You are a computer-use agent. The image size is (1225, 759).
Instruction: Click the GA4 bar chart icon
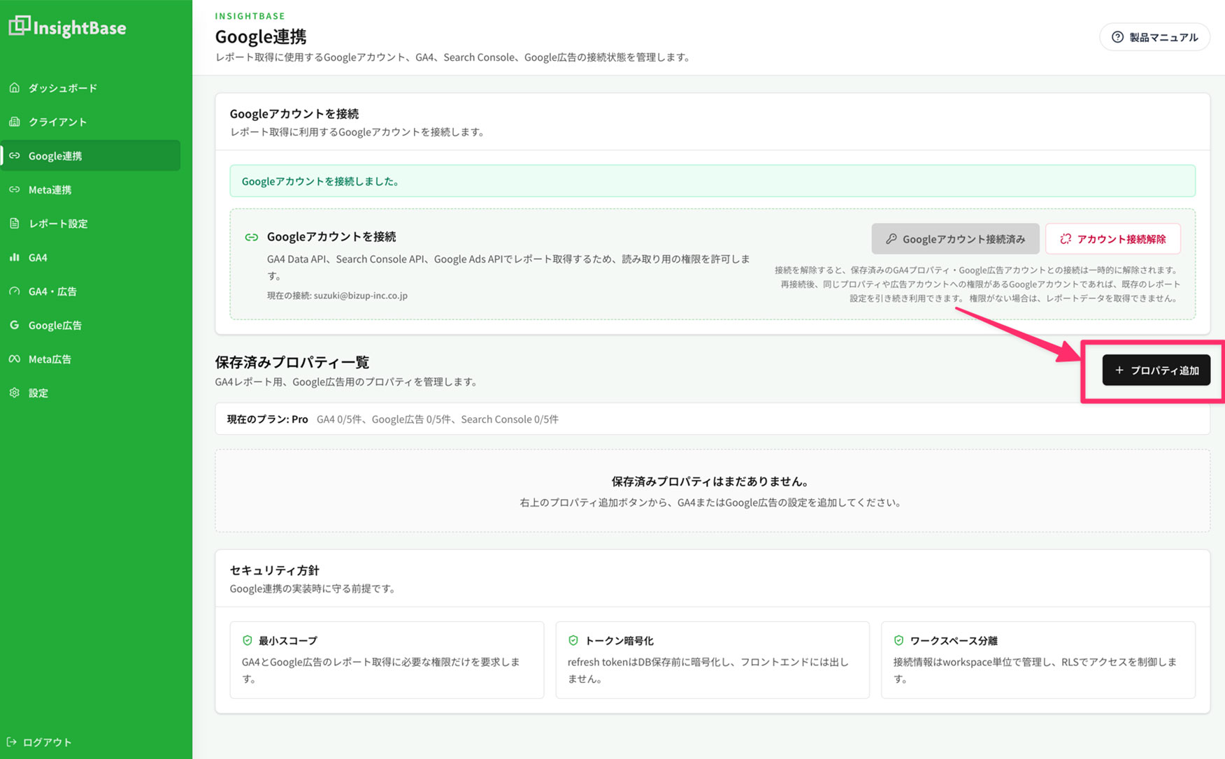tap(15, 257)
